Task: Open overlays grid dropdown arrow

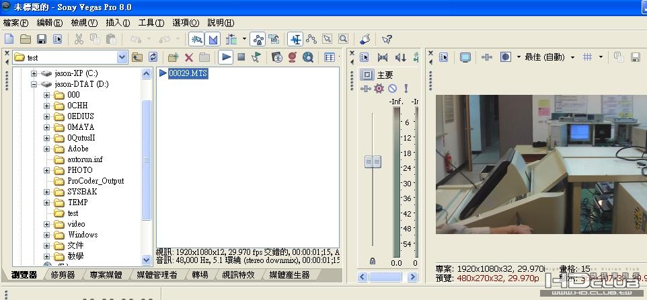Action: (601, 57)
